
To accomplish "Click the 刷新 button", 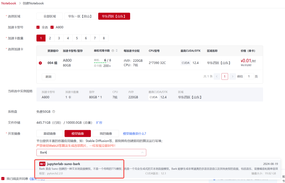I will pyautogui.click(x=49, y=77).
